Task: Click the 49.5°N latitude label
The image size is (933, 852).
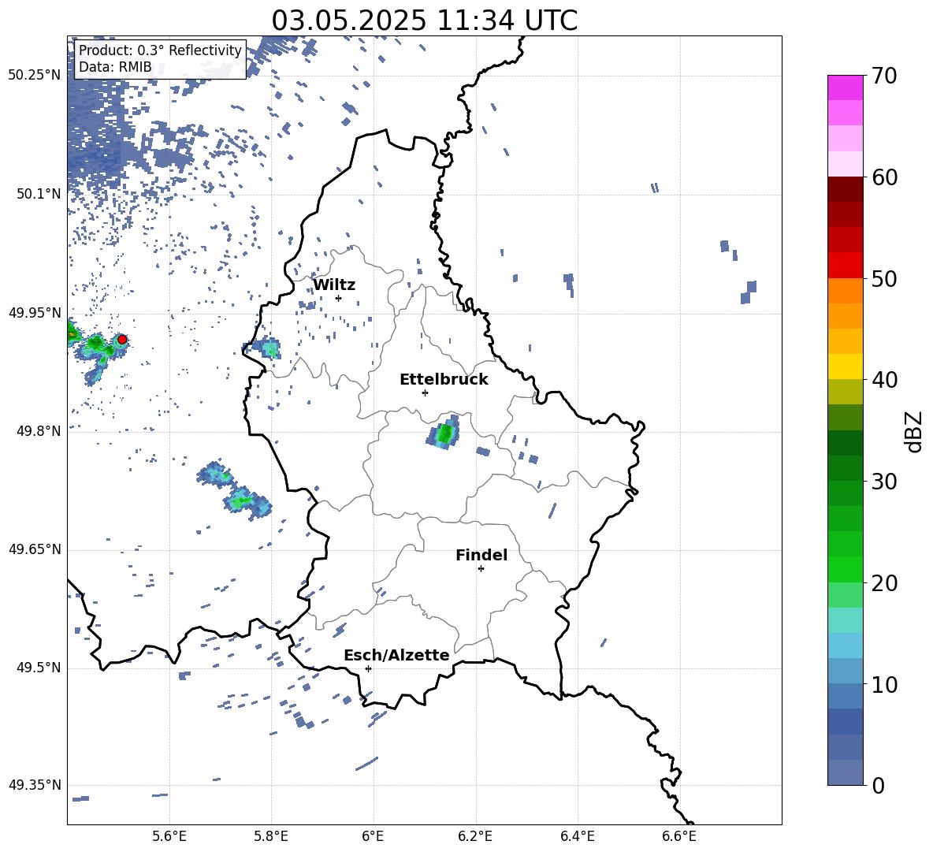Action: coord(39,668)
